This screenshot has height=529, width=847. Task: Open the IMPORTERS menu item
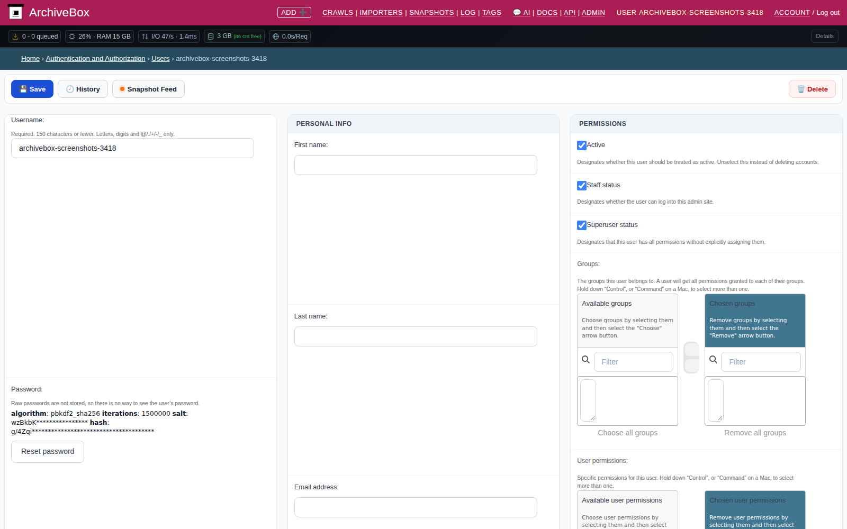click(x=381, y=13)
